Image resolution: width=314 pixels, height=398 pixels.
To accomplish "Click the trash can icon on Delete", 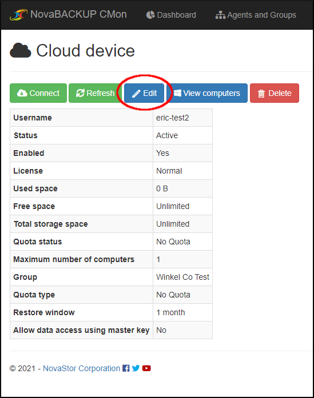I will 261,94.
